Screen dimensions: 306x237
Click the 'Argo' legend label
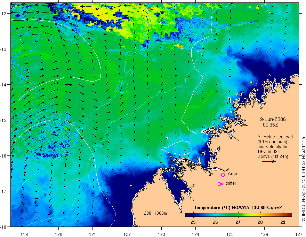(232, 174)
